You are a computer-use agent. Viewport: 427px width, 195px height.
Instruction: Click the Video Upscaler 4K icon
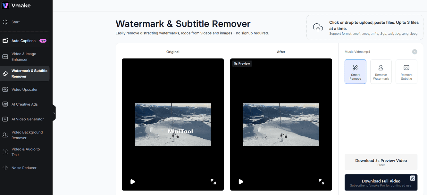pos(5,90)
